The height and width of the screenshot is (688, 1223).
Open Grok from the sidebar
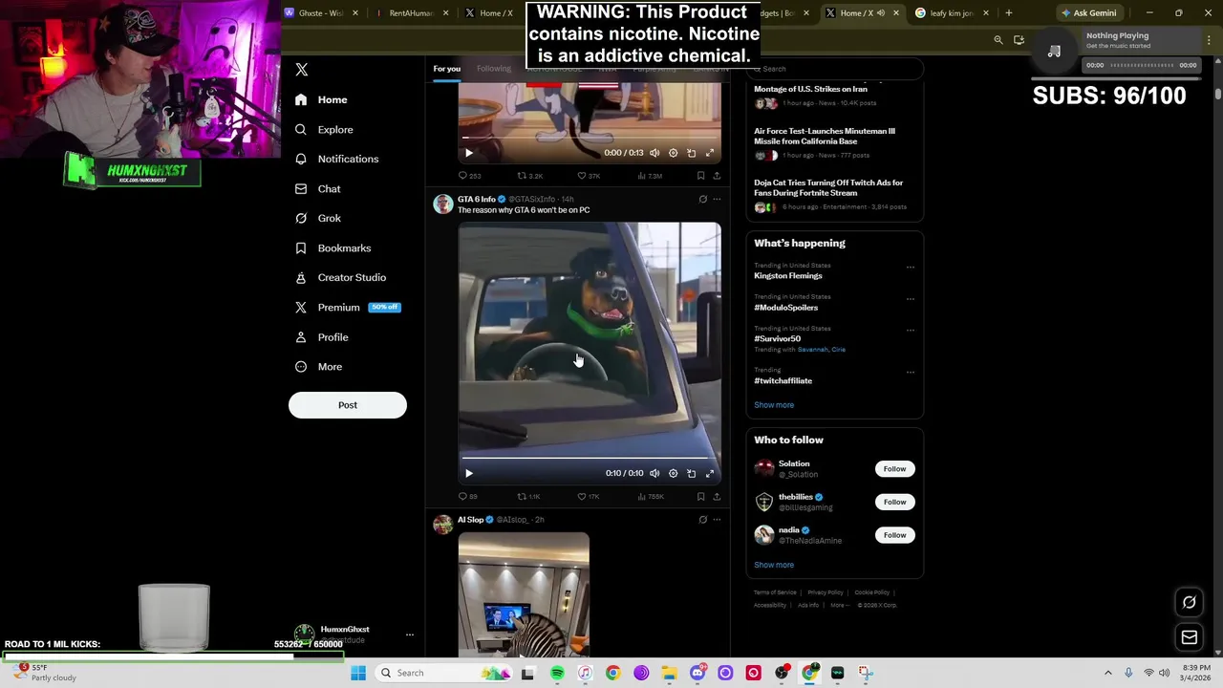pyautogui.click(x=318, y=218)
